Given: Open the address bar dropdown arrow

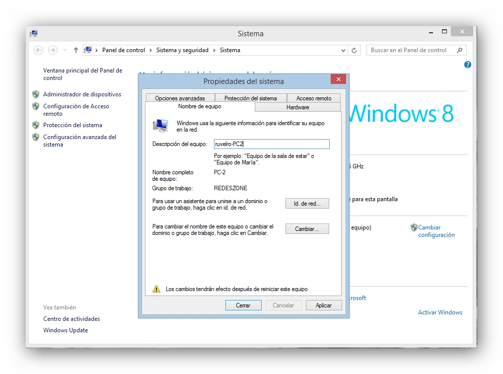Looking at the screenshot, I should pos(343,50).
